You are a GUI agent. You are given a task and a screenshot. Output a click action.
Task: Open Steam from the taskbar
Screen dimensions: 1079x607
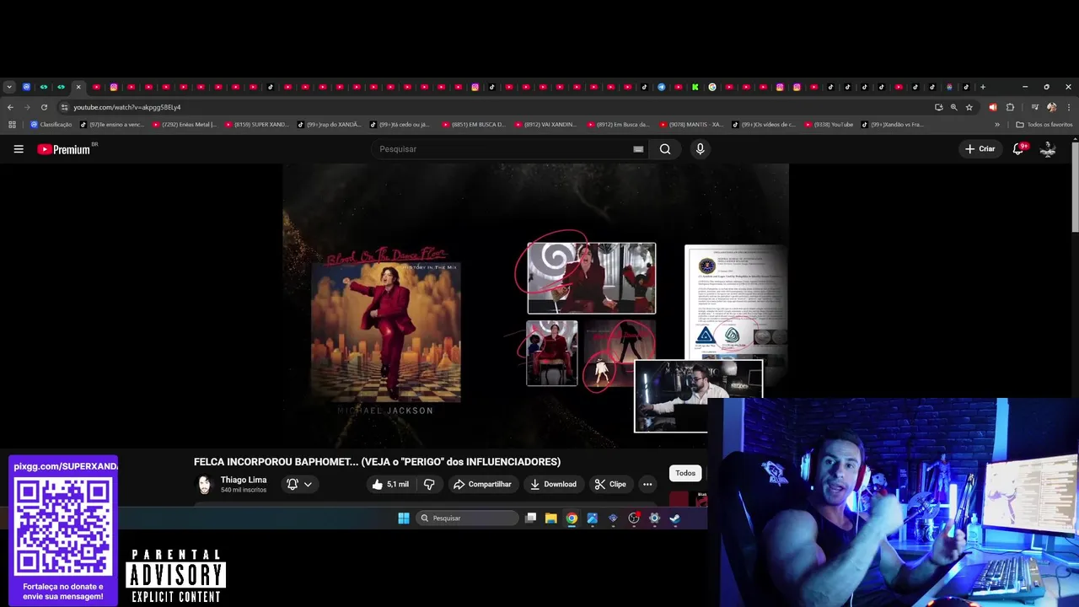click(674, 518)
